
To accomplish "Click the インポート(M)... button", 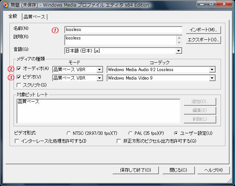I will pyautogui.click(x=203, y=29).
